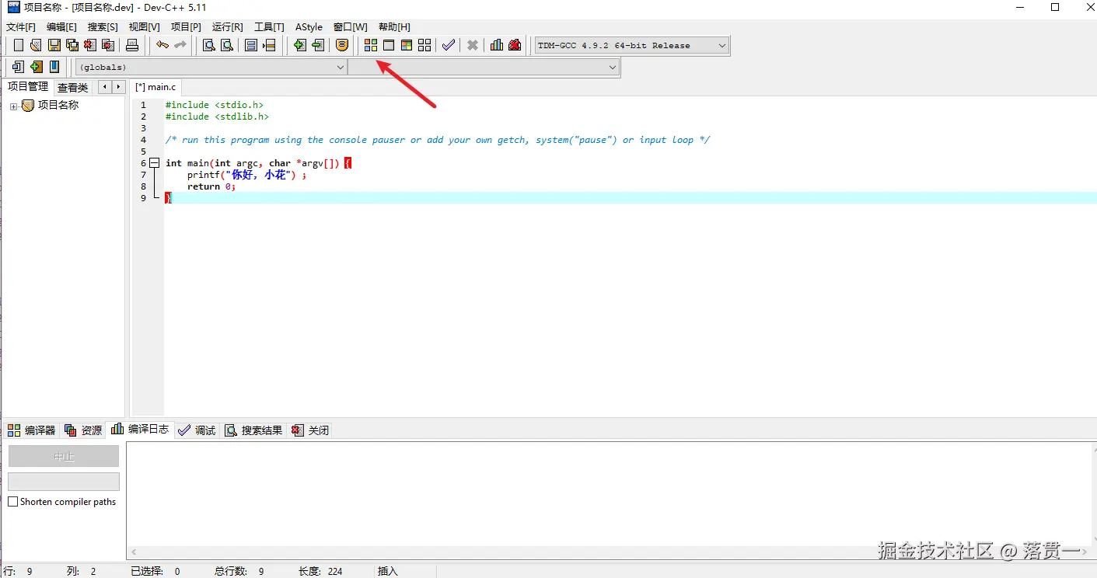Start debugging with the checkmark icon
The image size is (1097, 578).
click(x=449, y=45)
